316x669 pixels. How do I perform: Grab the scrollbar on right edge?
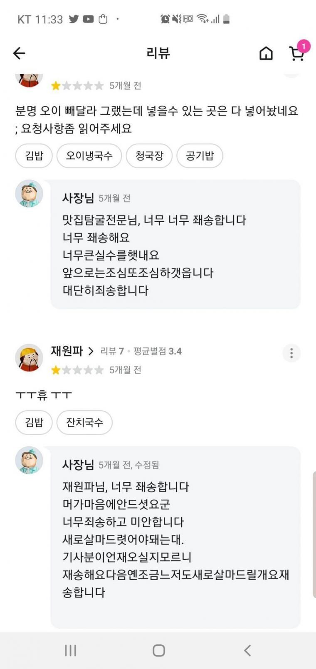click(x=314, y=534)
